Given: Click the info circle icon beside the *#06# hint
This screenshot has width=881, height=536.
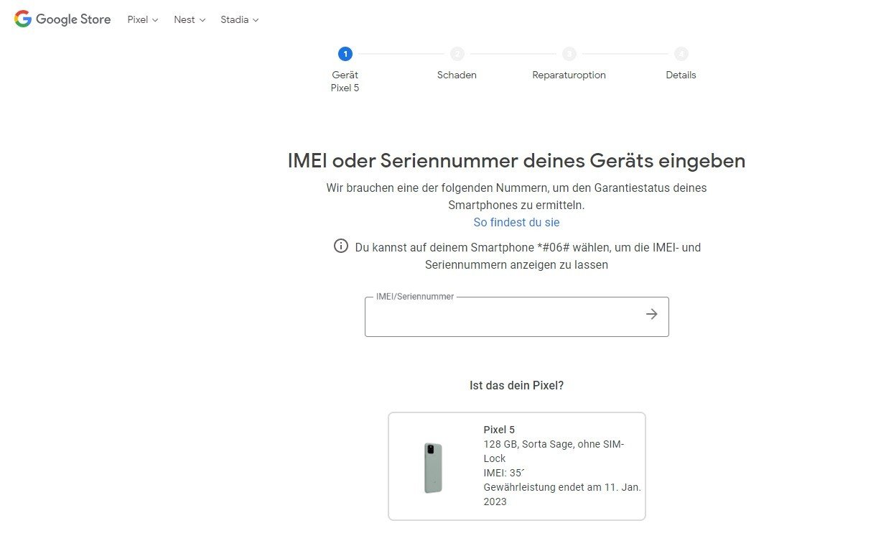Looking at the screenshot, I should 341,246.
